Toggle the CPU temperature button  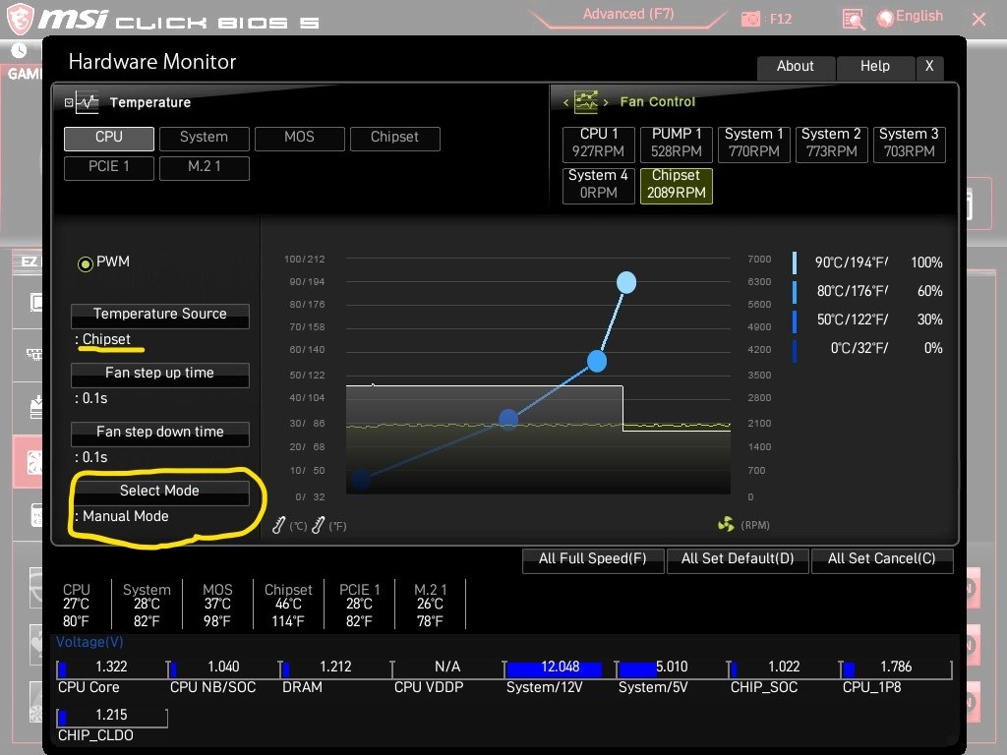point(109,139)
